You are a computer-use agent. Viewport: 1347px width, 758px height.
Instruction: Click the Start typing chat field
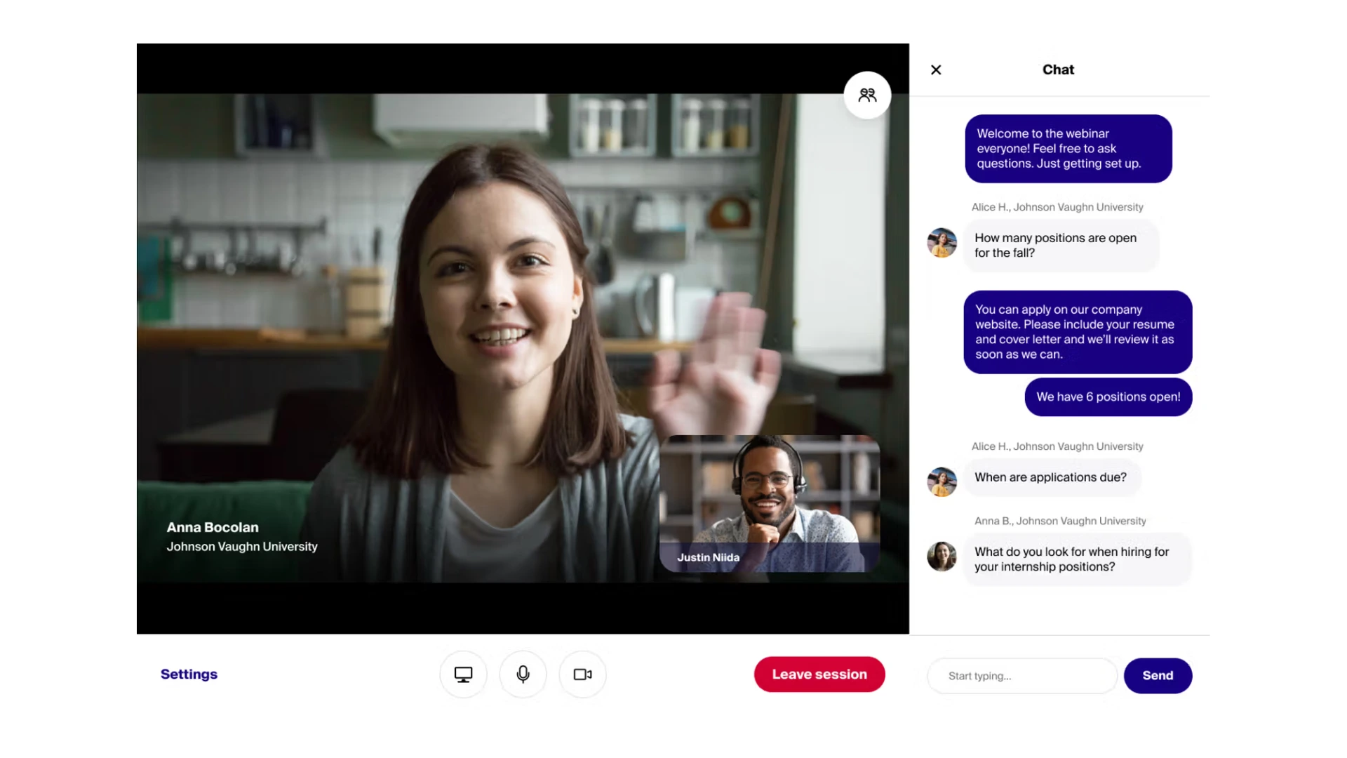tap(1021, 675)
